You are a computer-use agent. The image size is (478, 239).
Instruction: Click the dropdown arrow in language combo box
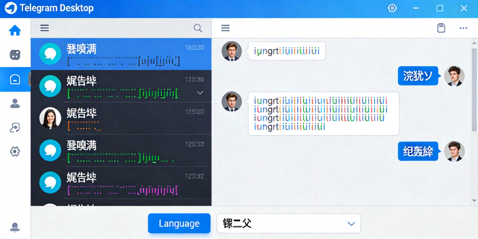[351, 223]
